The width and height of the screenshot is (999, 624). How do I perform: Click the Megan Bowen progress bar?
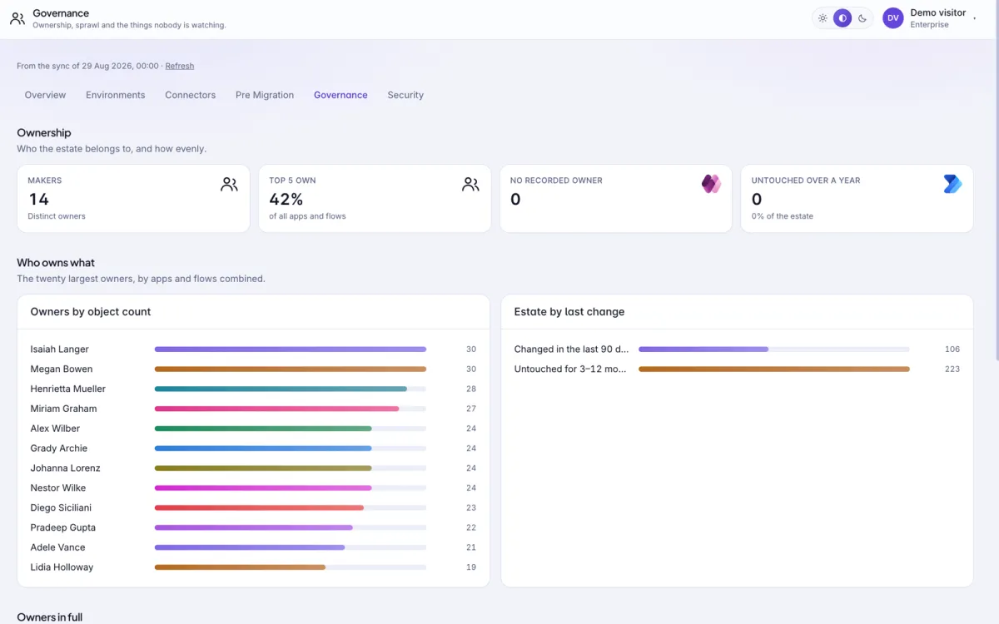coord(291,369)
